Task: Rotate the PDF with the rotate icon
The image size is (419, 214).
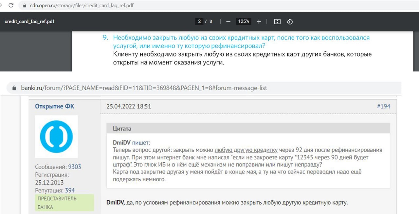Action: pyautogui.click(x=290, y=22)
